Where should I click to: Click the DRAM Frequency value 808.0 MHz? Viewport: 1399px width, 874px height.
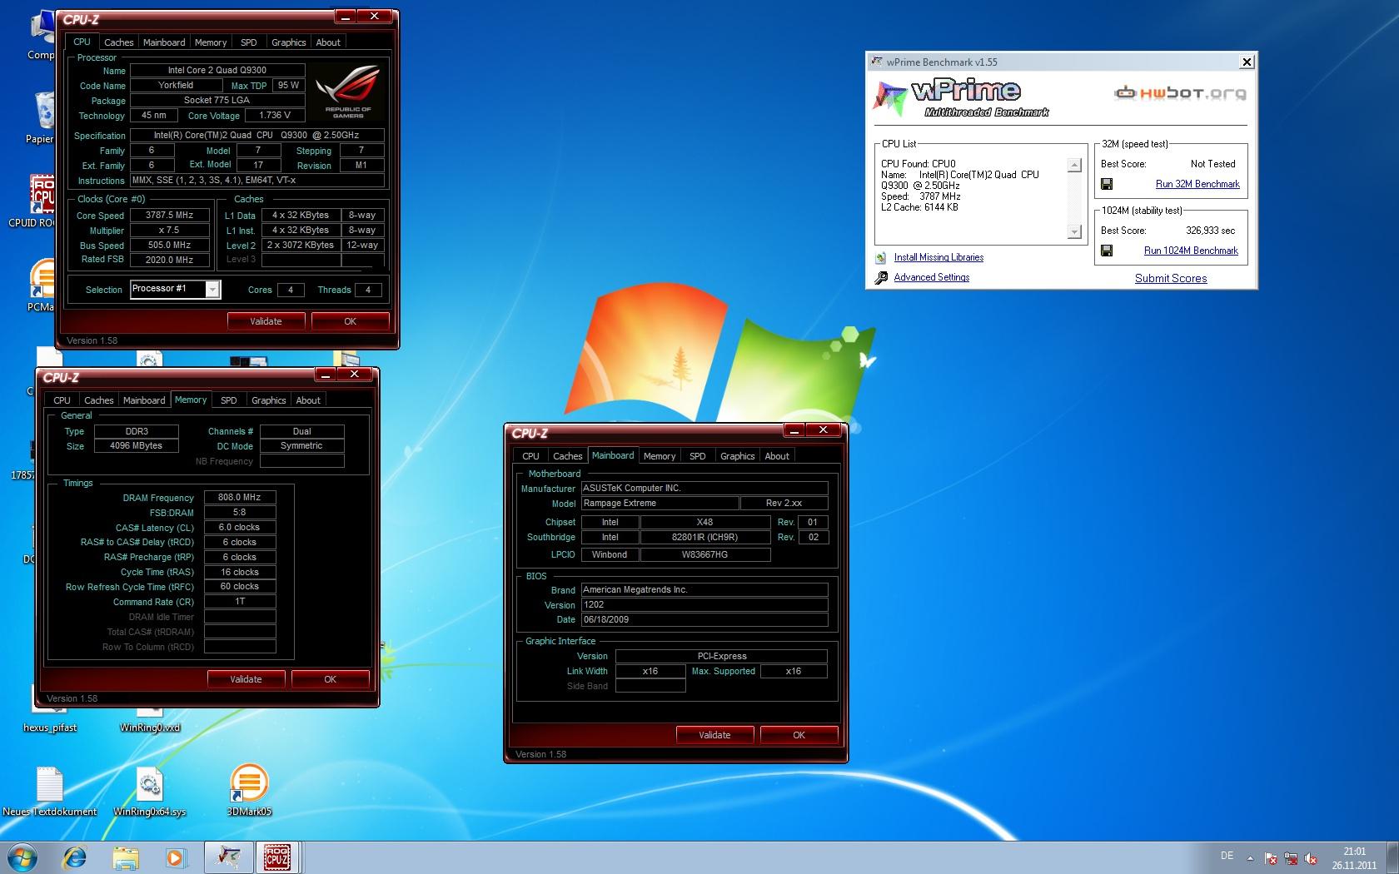[240, 497]
